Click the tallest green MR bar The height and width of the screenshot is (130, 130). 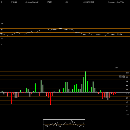[86, 82]
